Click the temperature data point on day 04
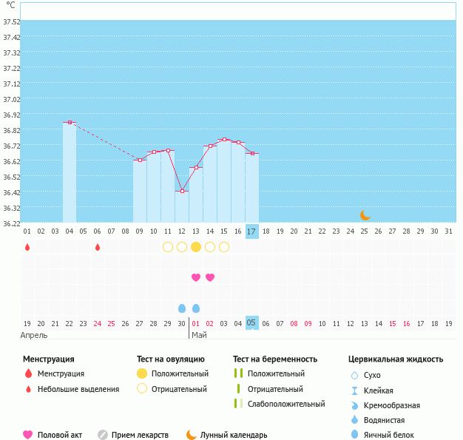The height and width of the screenshot is (440, 463). 69,123
